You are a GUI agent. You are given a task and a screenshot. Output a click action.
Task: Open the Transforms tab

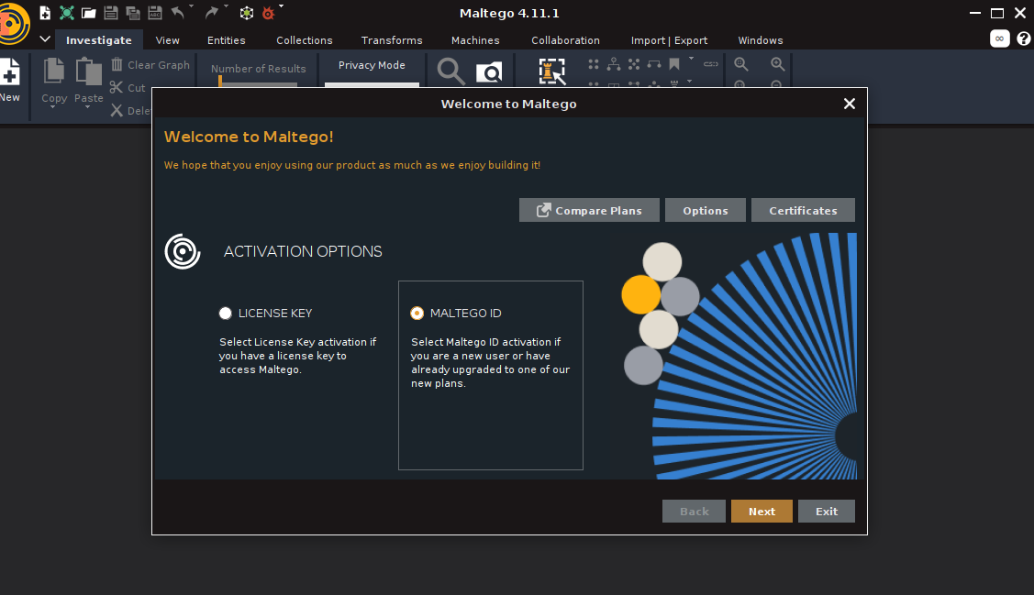point(392,40)
